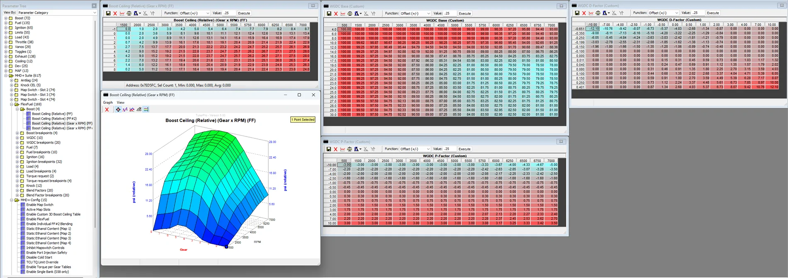This screenshot has height=278, width=788.
Task: Select TCU TQ Limit Override tree item
Action: pos(42,262)
